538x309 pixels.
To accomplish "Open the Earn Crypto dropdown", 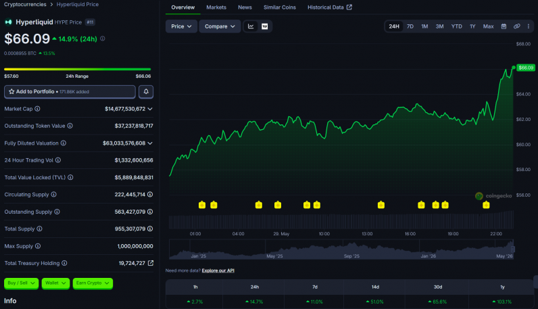I will coord(93,283).
